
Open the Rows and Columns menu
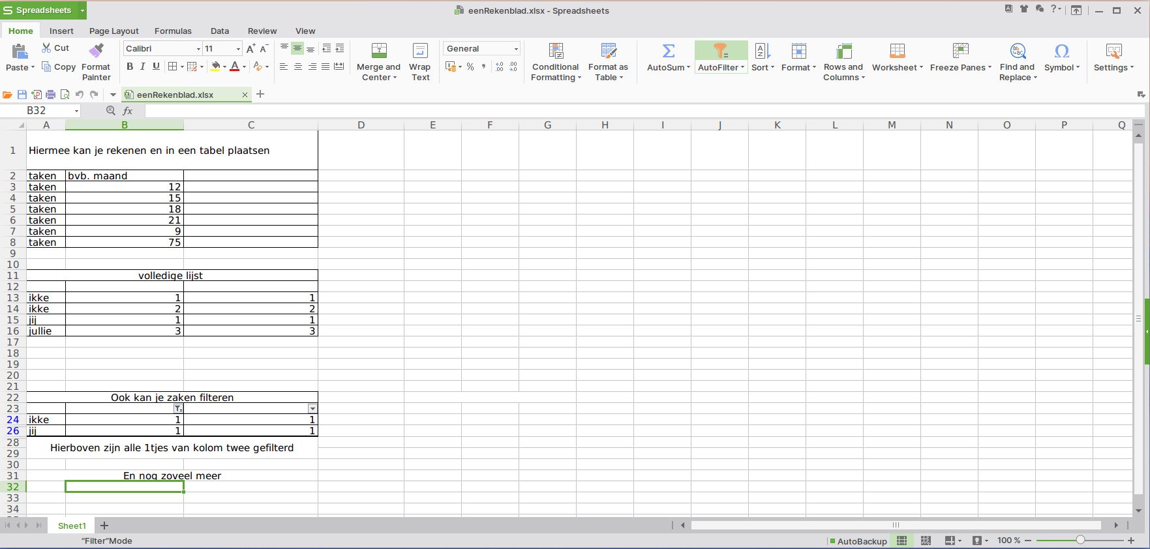point(843,62)
